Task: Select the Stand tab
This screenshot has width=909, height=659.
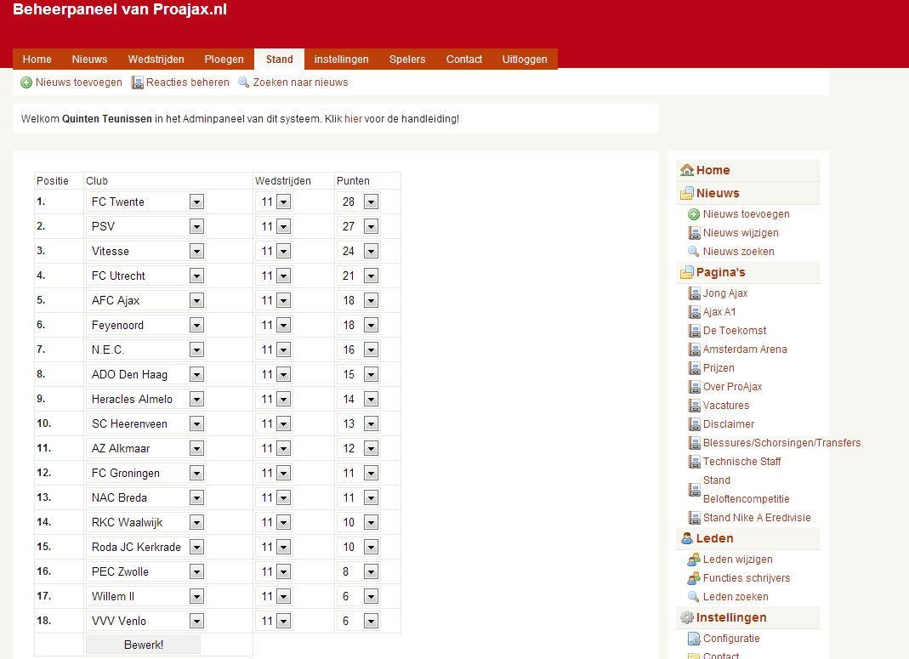Action: 280,60
